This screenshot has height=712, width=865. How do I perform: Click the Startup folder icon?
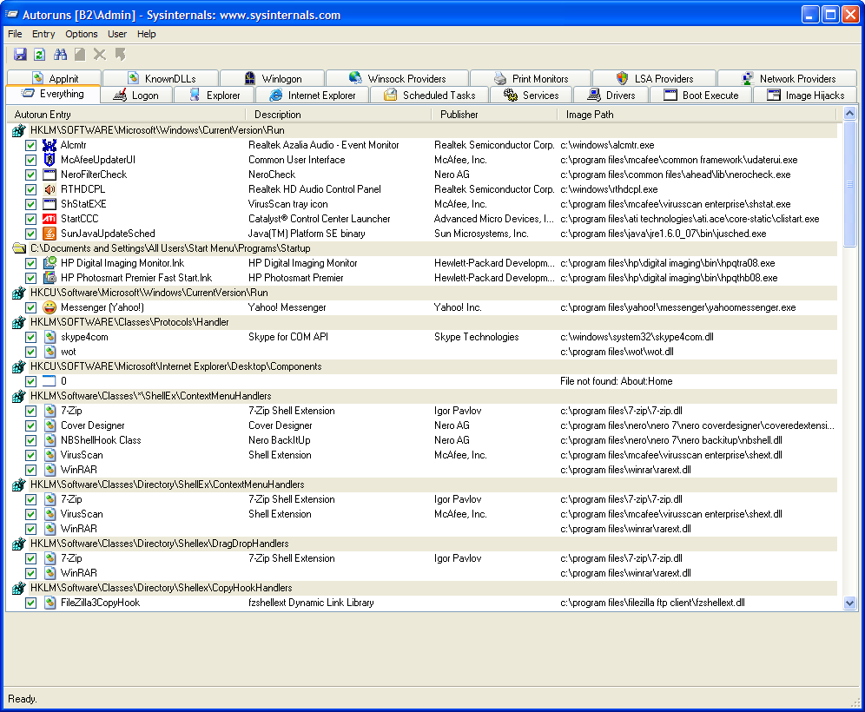(19, 248)
